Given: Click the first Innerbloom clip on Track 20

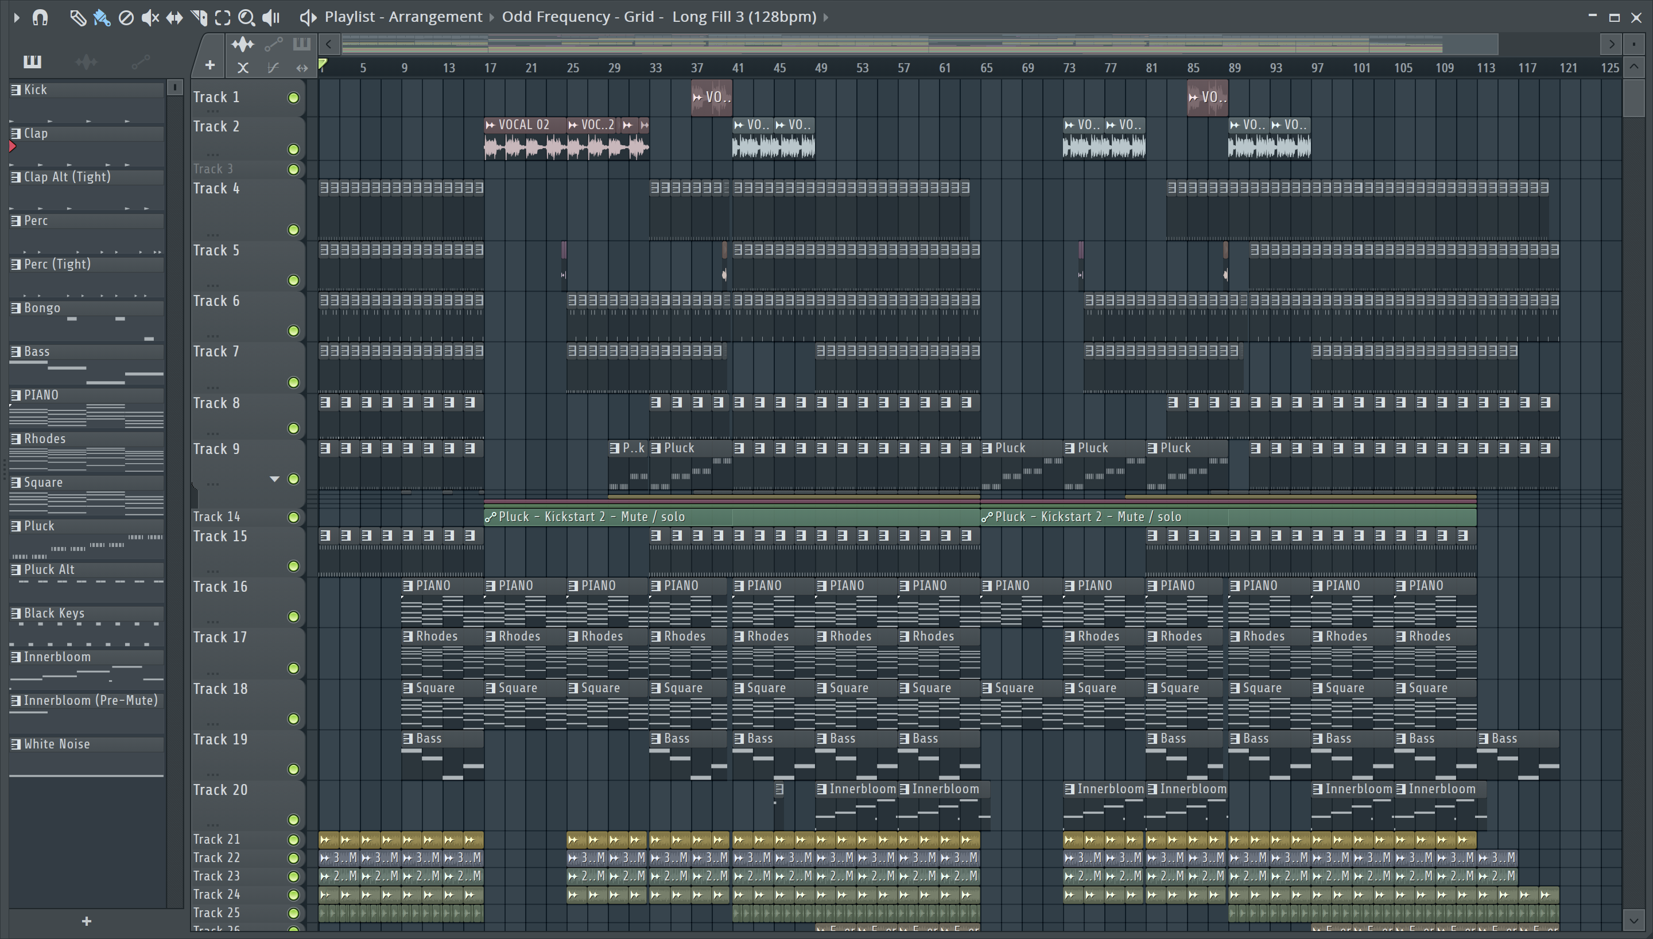Looking at the screenshot, I should click(856, 805).
